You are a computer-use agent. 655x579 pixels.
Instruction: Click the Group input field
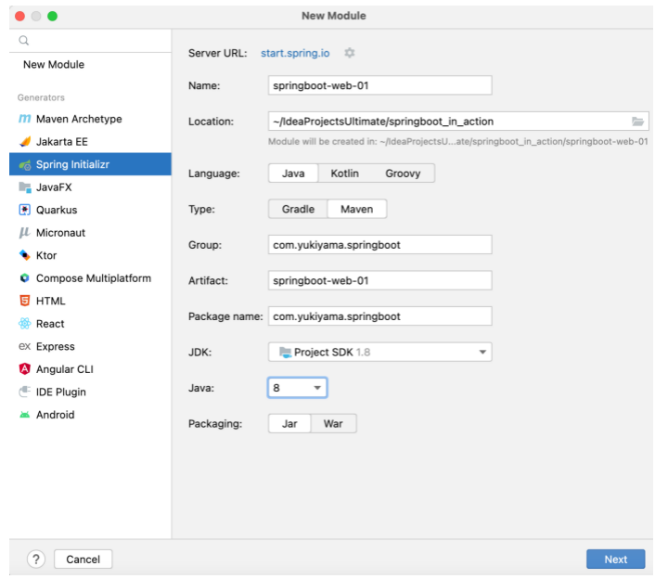pos(379,245)
